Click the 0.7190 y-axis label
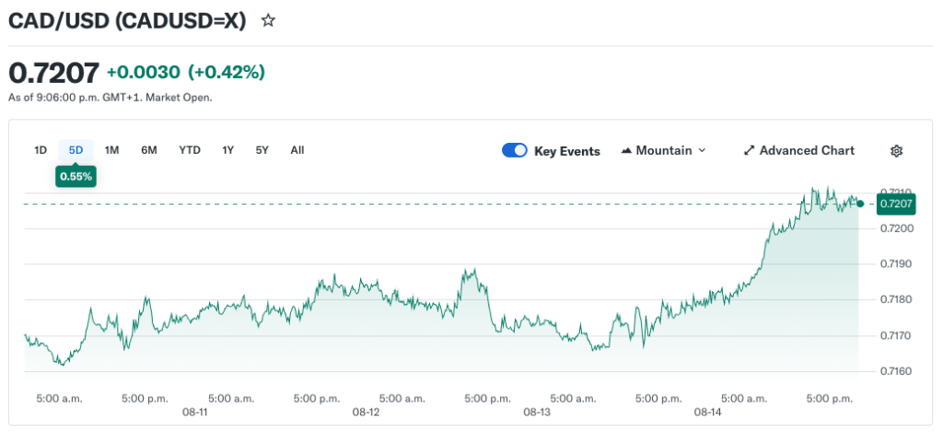The height and width of the screenshot is (433, 943). (896, 264)
